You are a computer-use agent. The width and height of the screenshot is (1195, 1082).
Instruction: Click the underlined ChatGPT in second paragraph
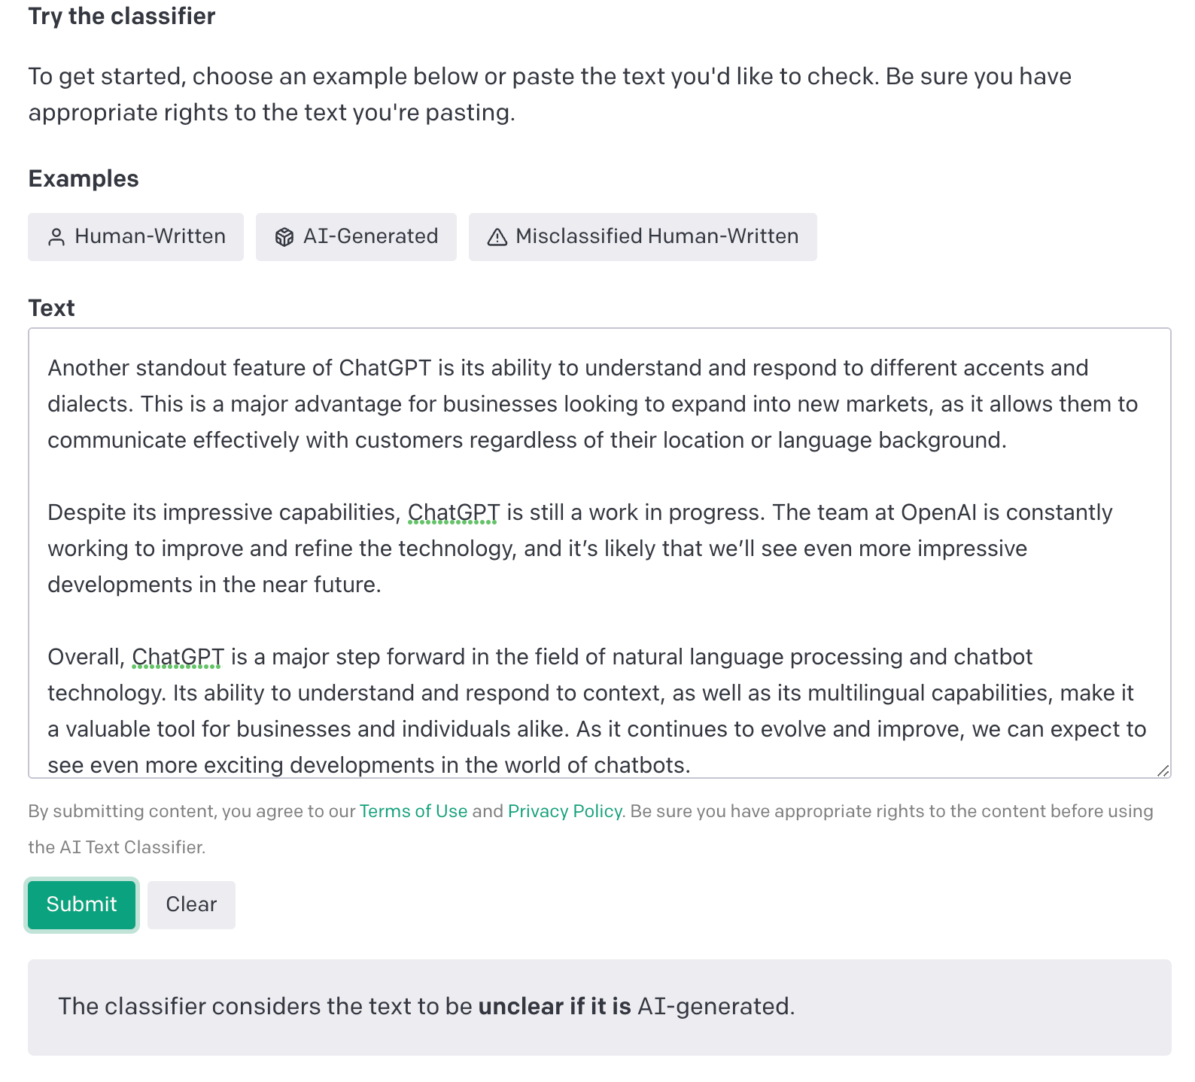pos(453,512)
